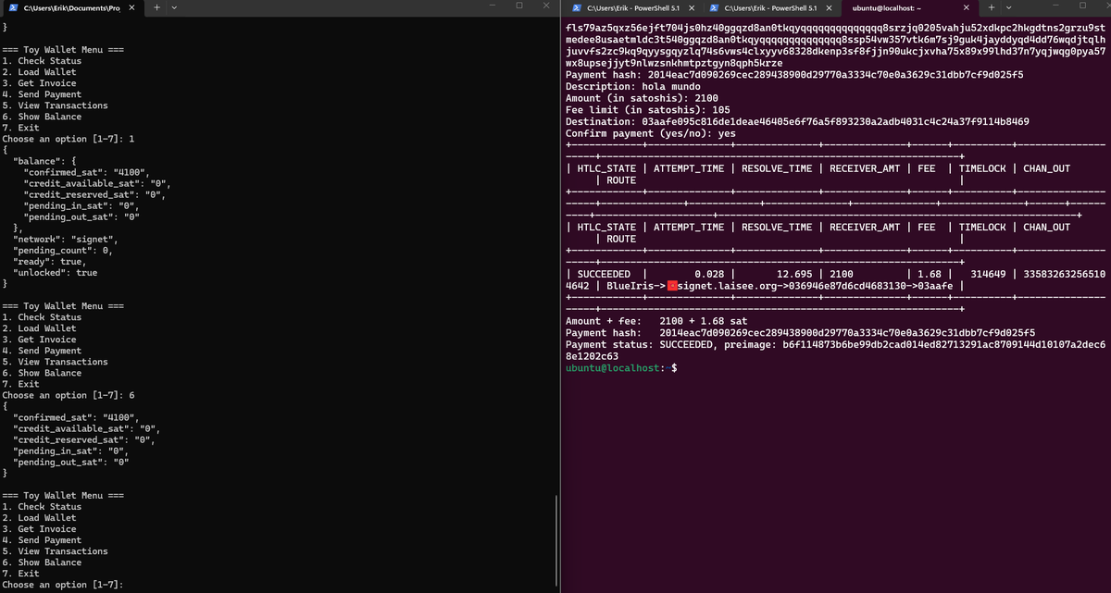Click 'Description: hola mundo' in the ubuntu terminal
Screen dimensions: 1111x593
point(632,86)
